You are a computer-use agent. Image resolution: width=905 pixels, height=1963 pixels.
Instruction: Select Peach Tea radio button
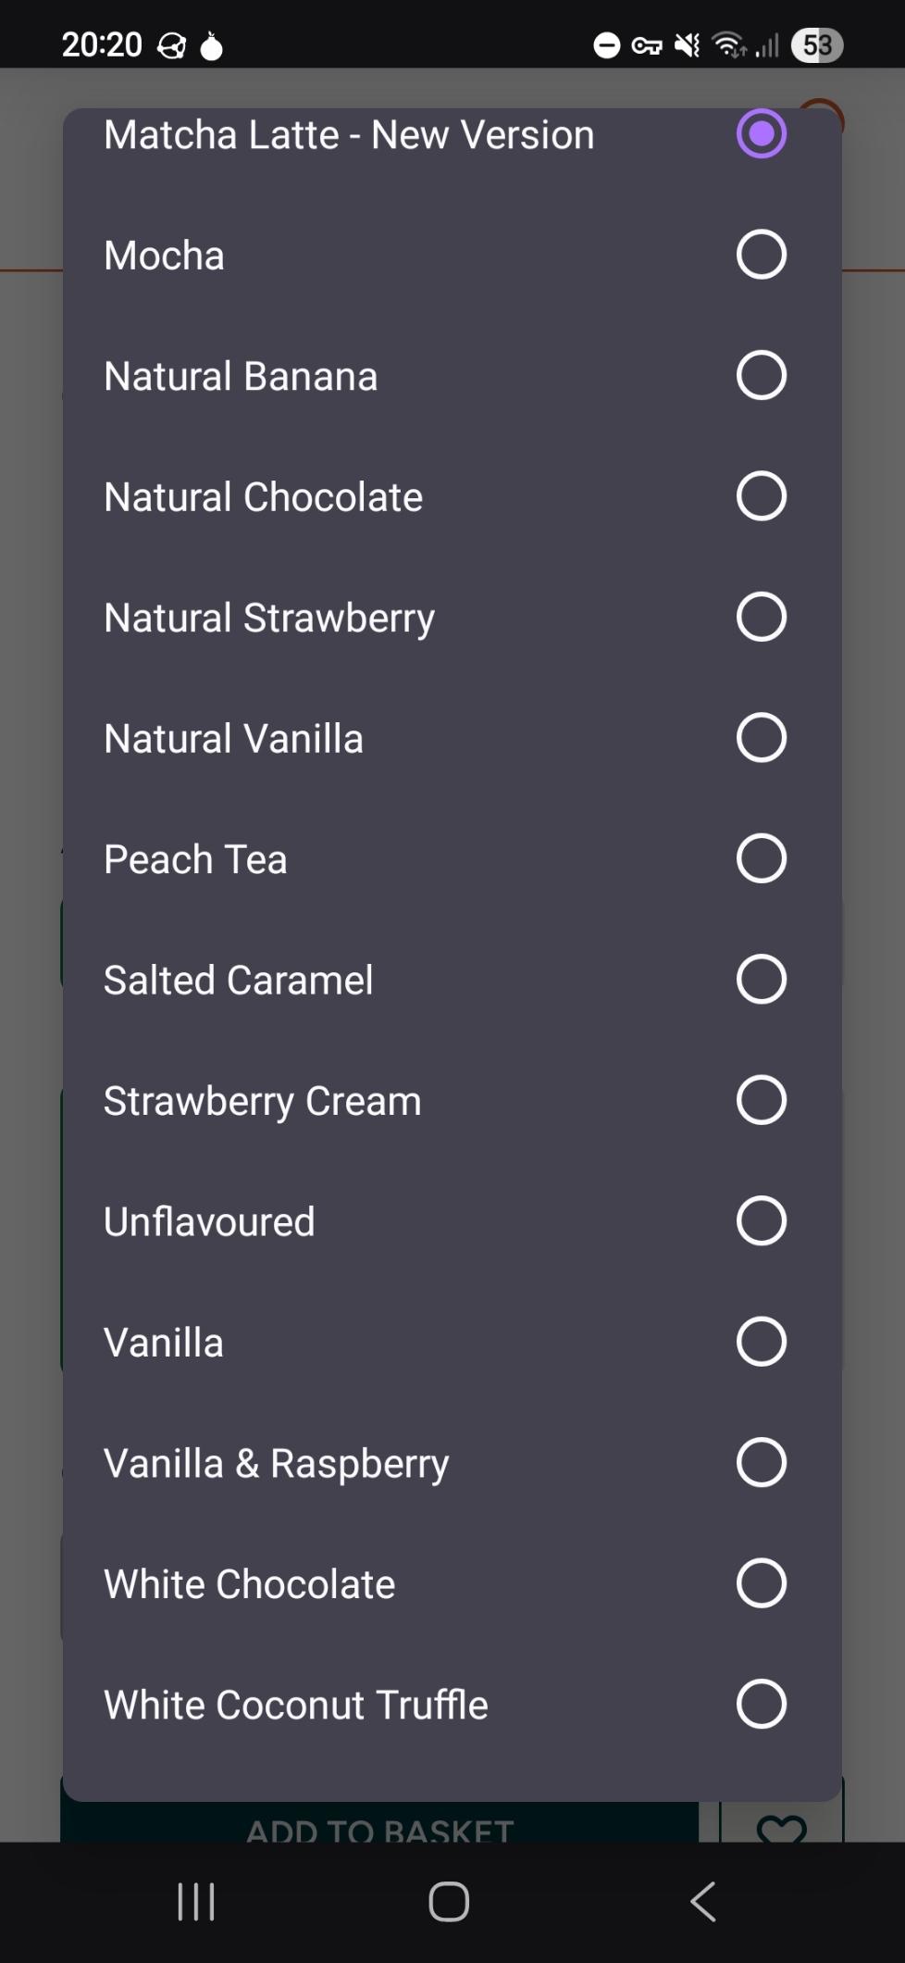click(x=761, y=858)
